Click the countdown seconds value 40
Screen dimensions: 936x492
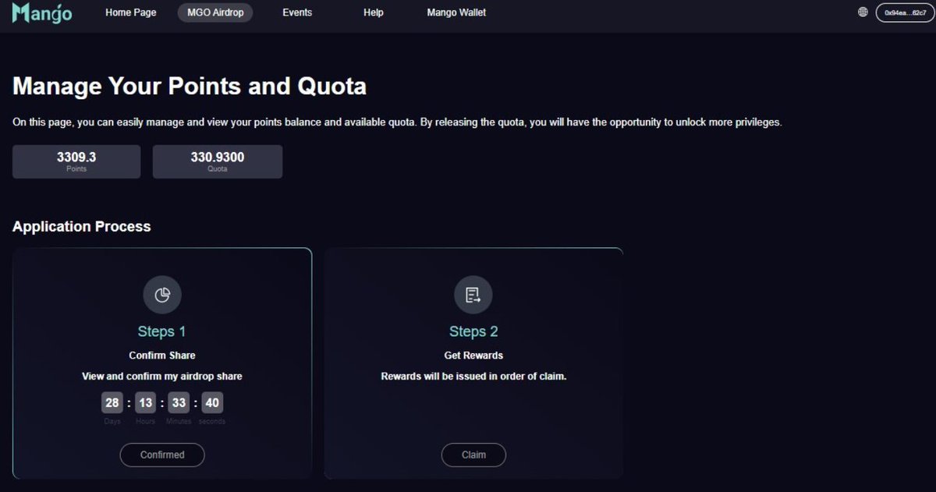[213, 403]
